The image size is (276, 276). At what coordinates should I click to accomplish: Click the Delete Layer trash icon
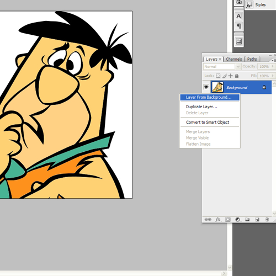coord(267,219)
